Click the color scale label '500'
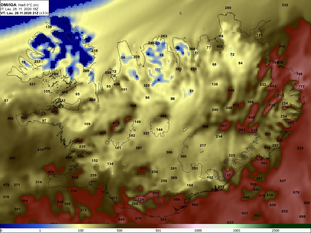The width and height of the screenshot is (311, 233). point(119,231)
